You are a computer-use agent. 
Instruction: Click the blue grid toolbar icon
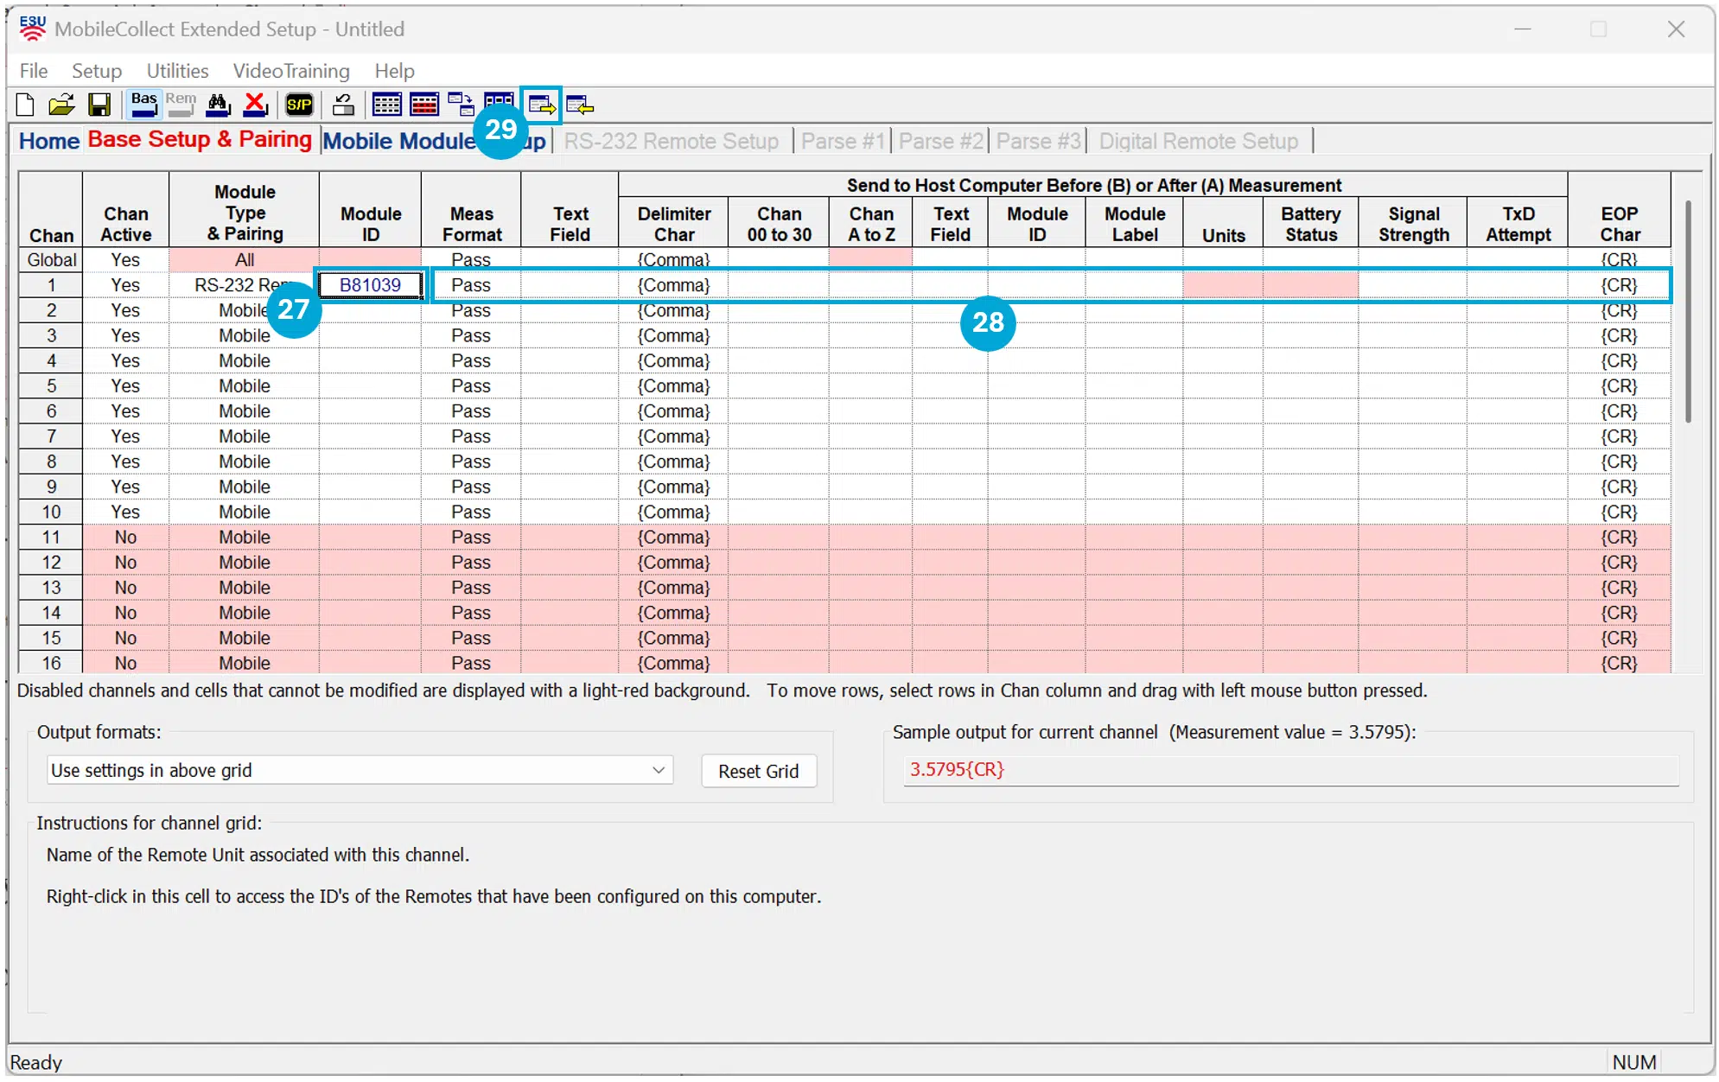pyautogui.click(x=386, y=105)
